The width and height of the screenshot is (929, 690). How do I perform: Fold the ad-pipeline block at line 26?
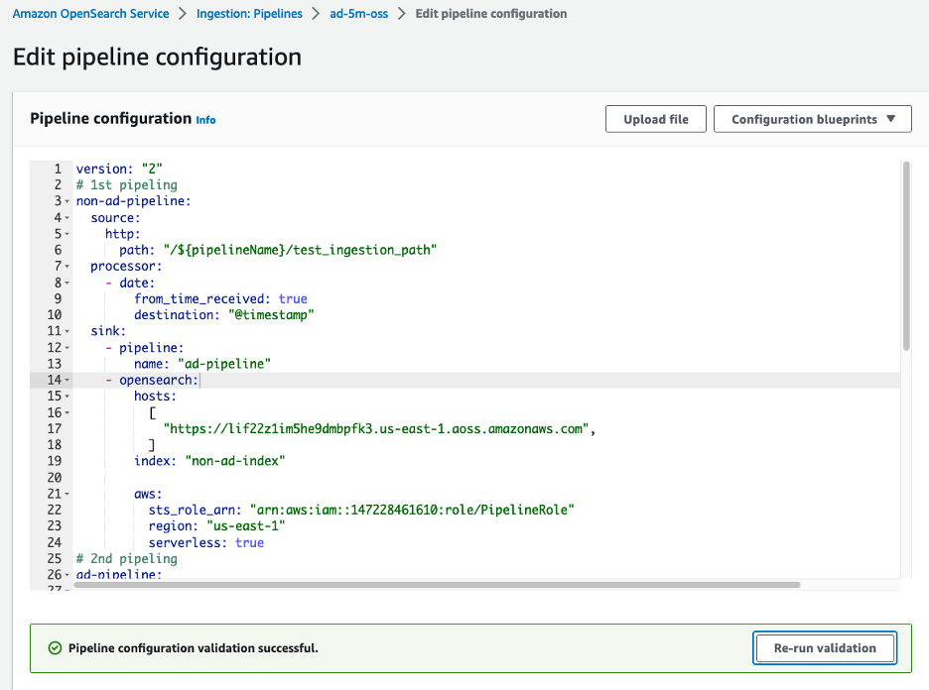(66, 575)
